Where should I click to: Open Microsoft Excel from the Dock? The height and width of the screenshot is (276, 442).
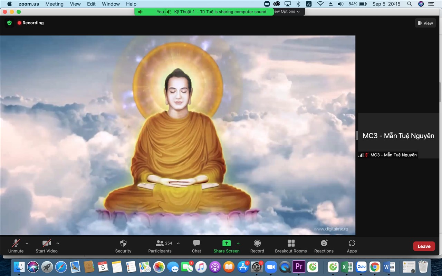(x=347, y=267)
